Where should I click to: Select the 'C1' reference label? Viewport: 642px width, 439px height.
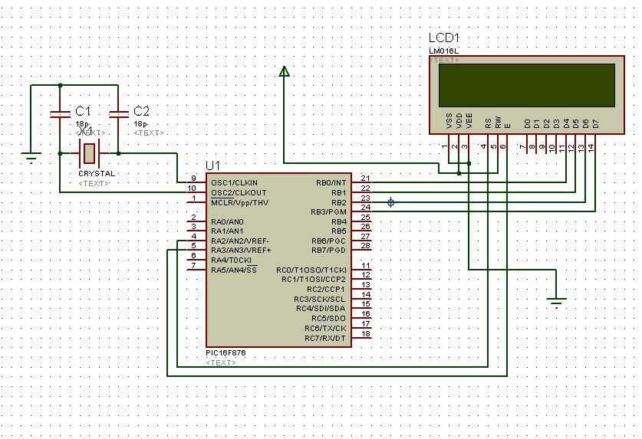83,111
